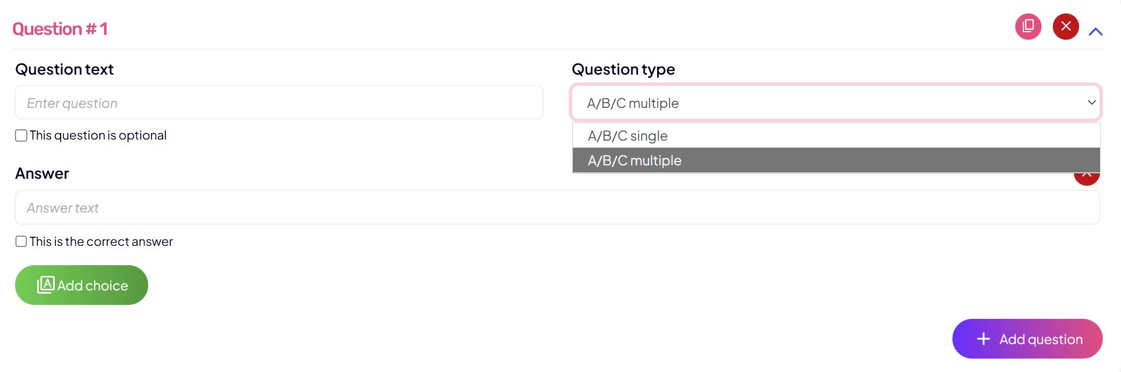Focus the 'Enter question' text field
1121x372 pixels.
coord(279,103)
